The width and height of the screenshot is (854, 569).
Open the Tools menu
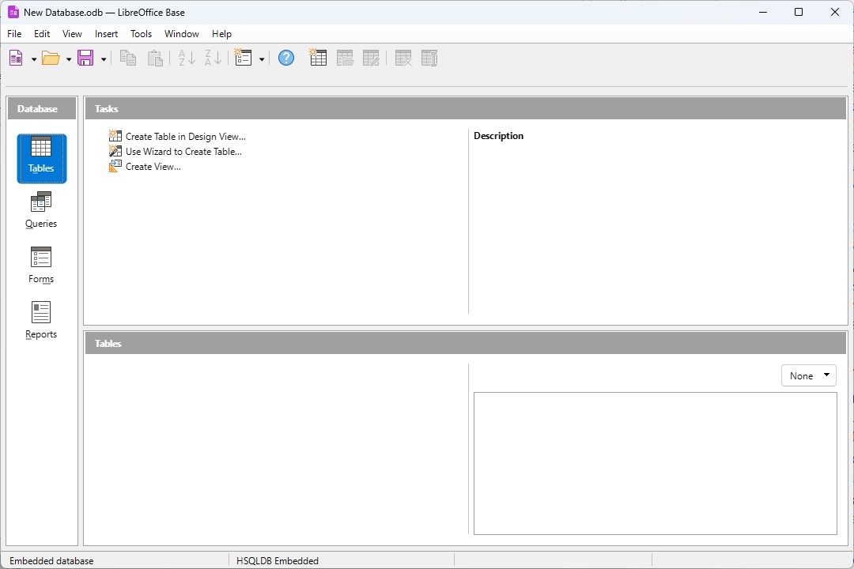click(x=141, y=34)
